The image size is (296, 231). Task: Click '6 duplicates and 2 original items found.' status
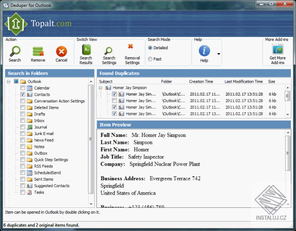pos(41,225)
